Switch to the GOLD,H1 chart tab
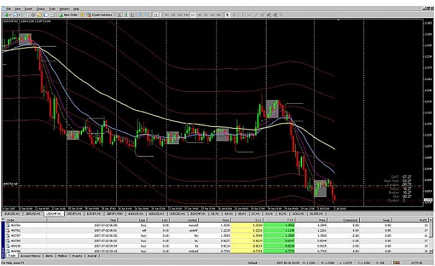 click(298, 214)
